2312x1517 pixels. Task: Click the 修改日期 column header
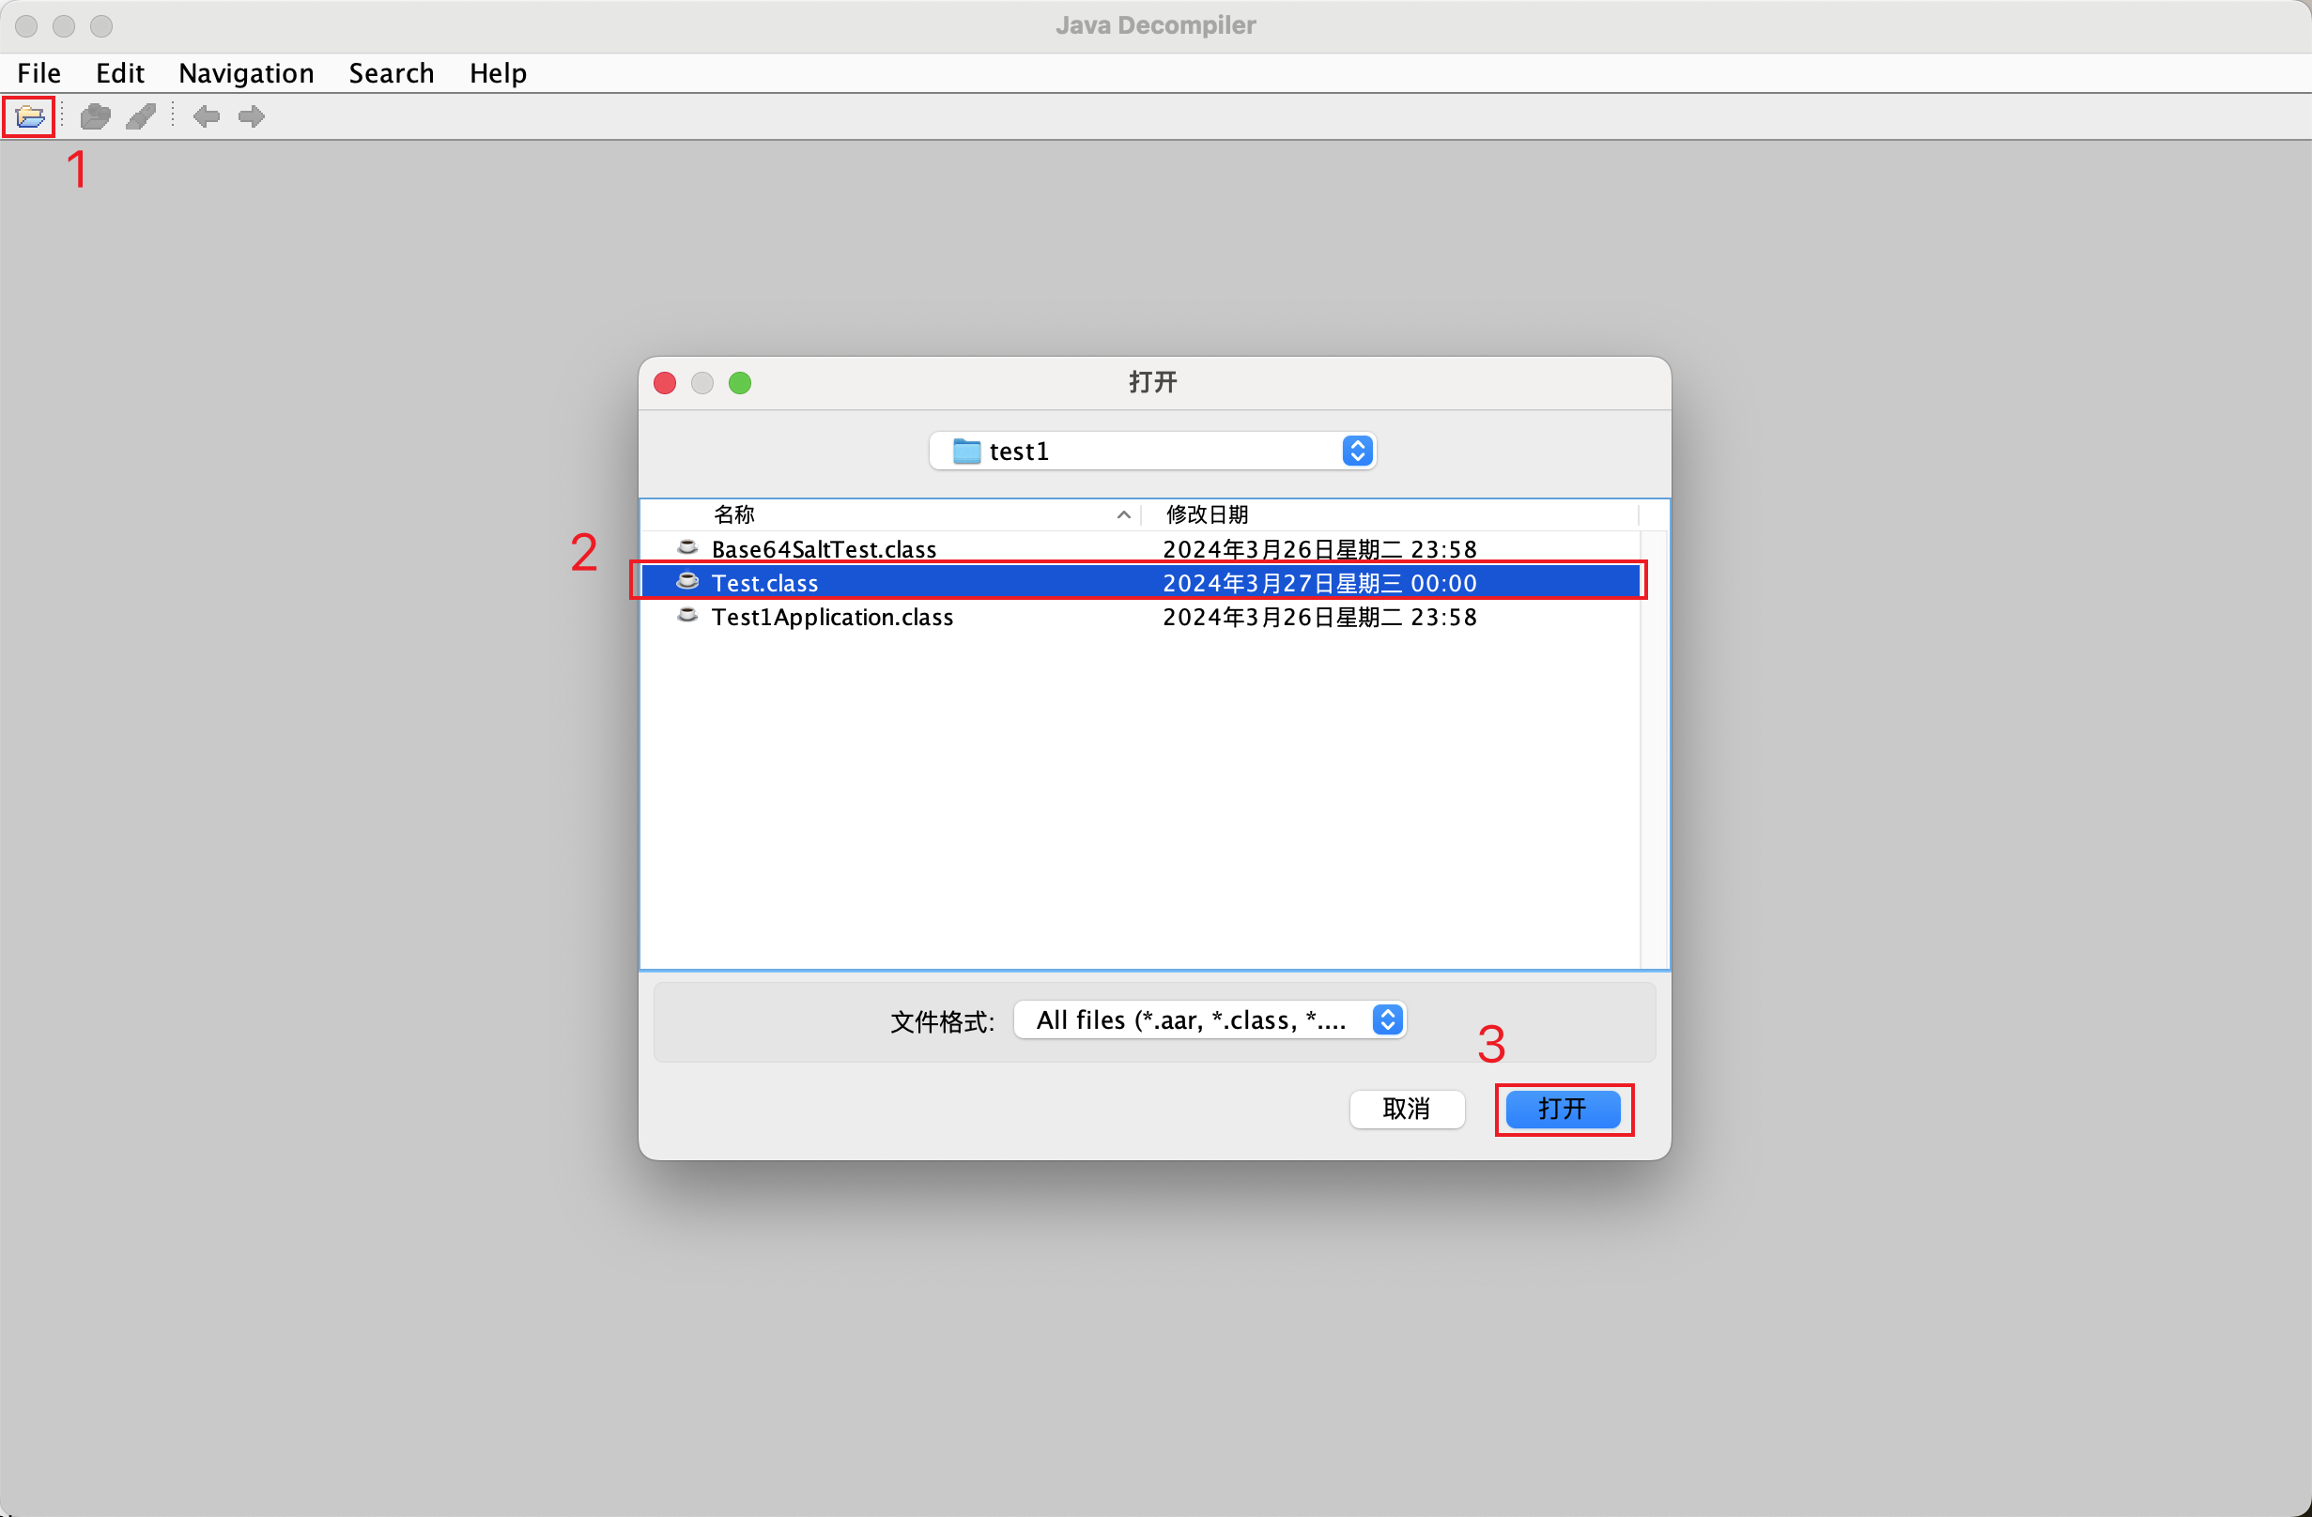pyautogui.click(x=1206, y=513)
